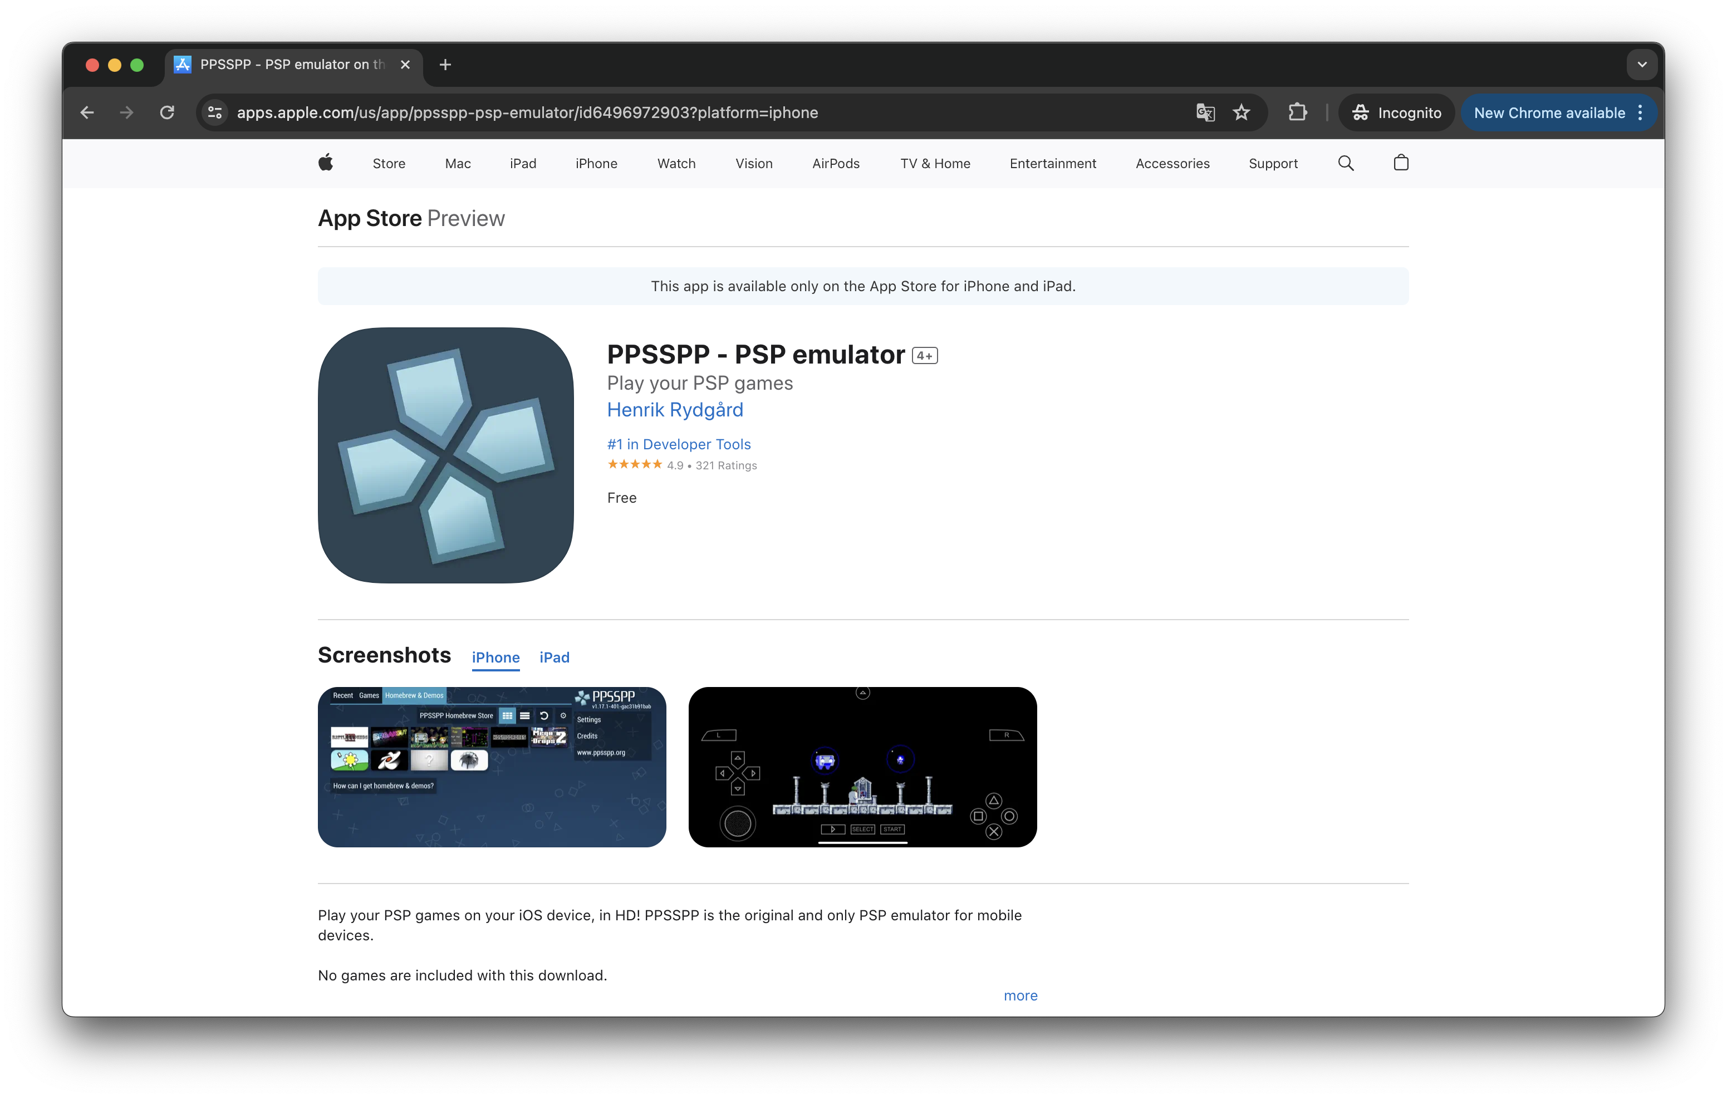The image size is (1727, 1099).
Task: Click the first PSP emulator screenshot thumbnail
Action: [x=492, y=767]
